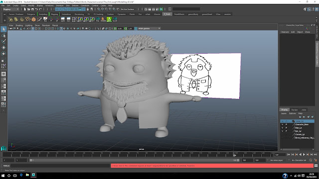Click the Maya home icon at bottom left
This screenshot has width=319, height=179.
pos(3,148)
